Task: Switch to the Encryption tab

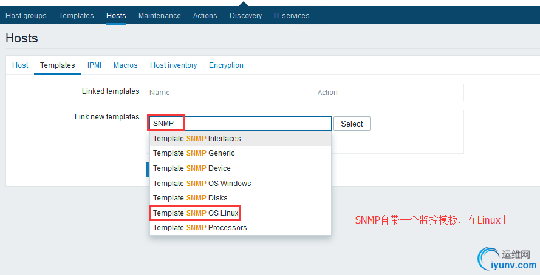Action: pos(226,65)
